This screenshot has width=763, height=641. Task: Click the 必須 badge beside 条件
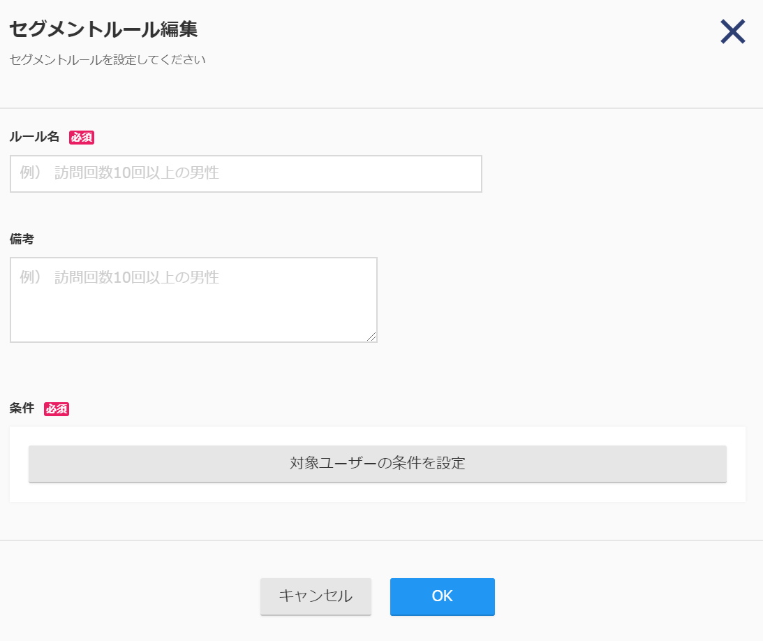(57, 409)
